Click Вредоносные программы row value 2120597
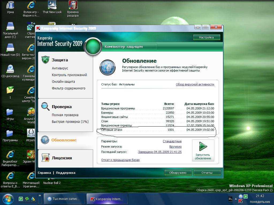274x205 pixels. coord(168,108)
